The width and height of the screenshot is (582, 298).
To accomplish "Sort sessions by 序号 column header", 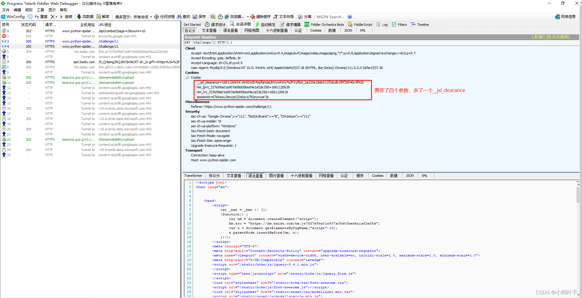I will [x=7, y=25].
